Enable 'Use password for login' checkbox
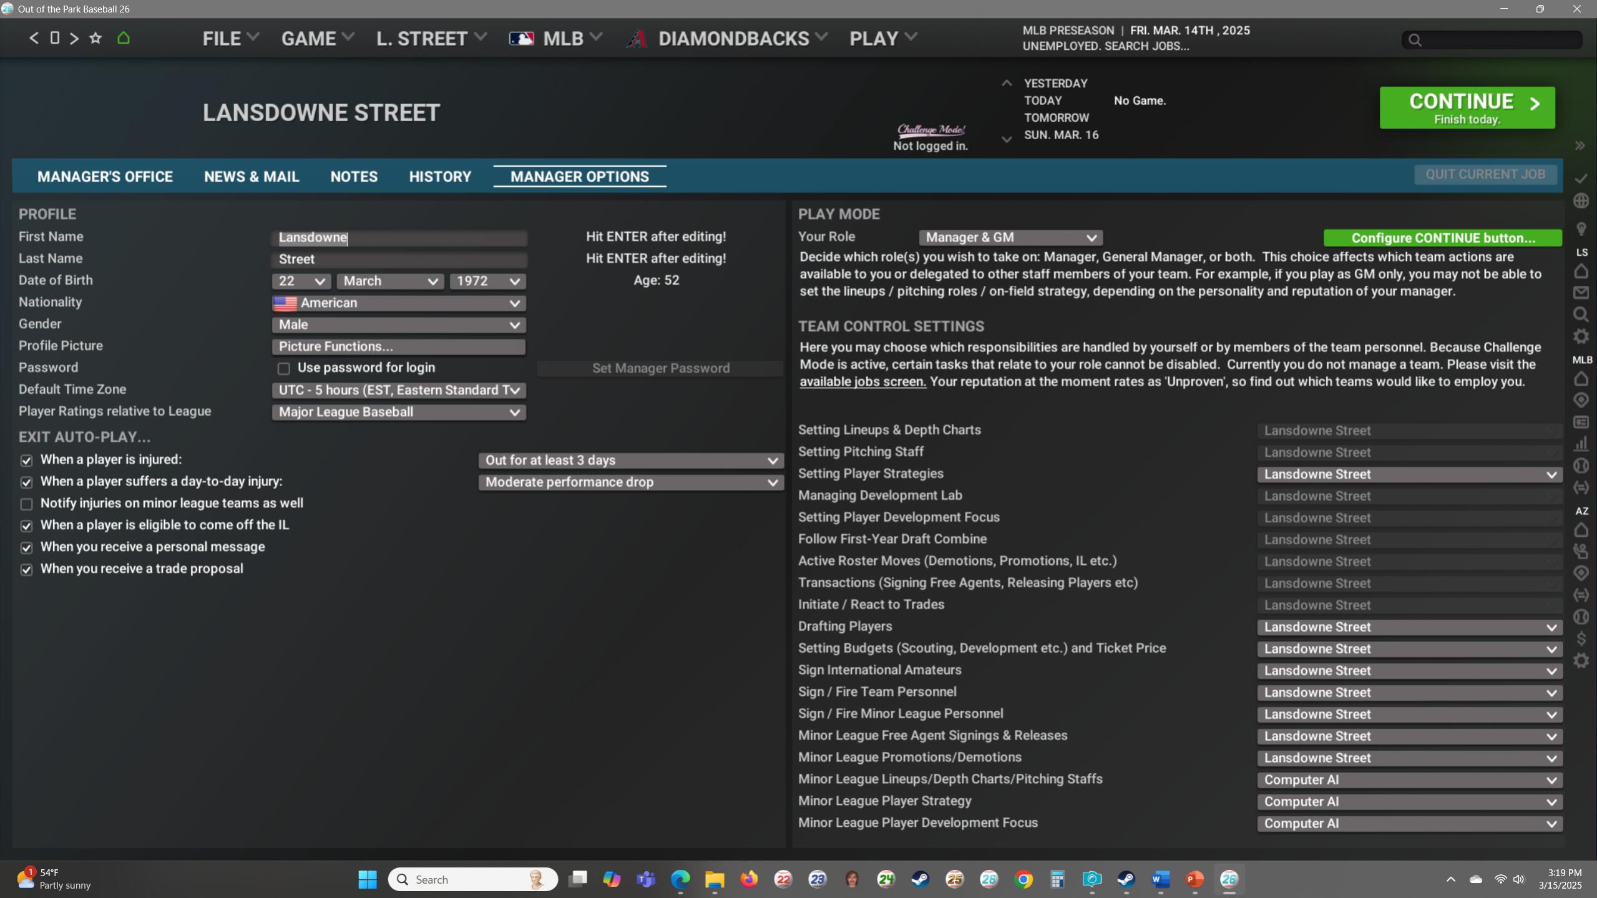Screen dimensions: 1597x898 (x=284, y=369)
